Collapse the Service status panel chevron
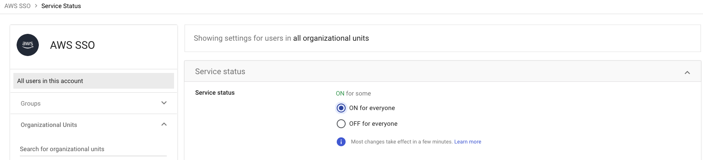703x160 pixels. 687,73
